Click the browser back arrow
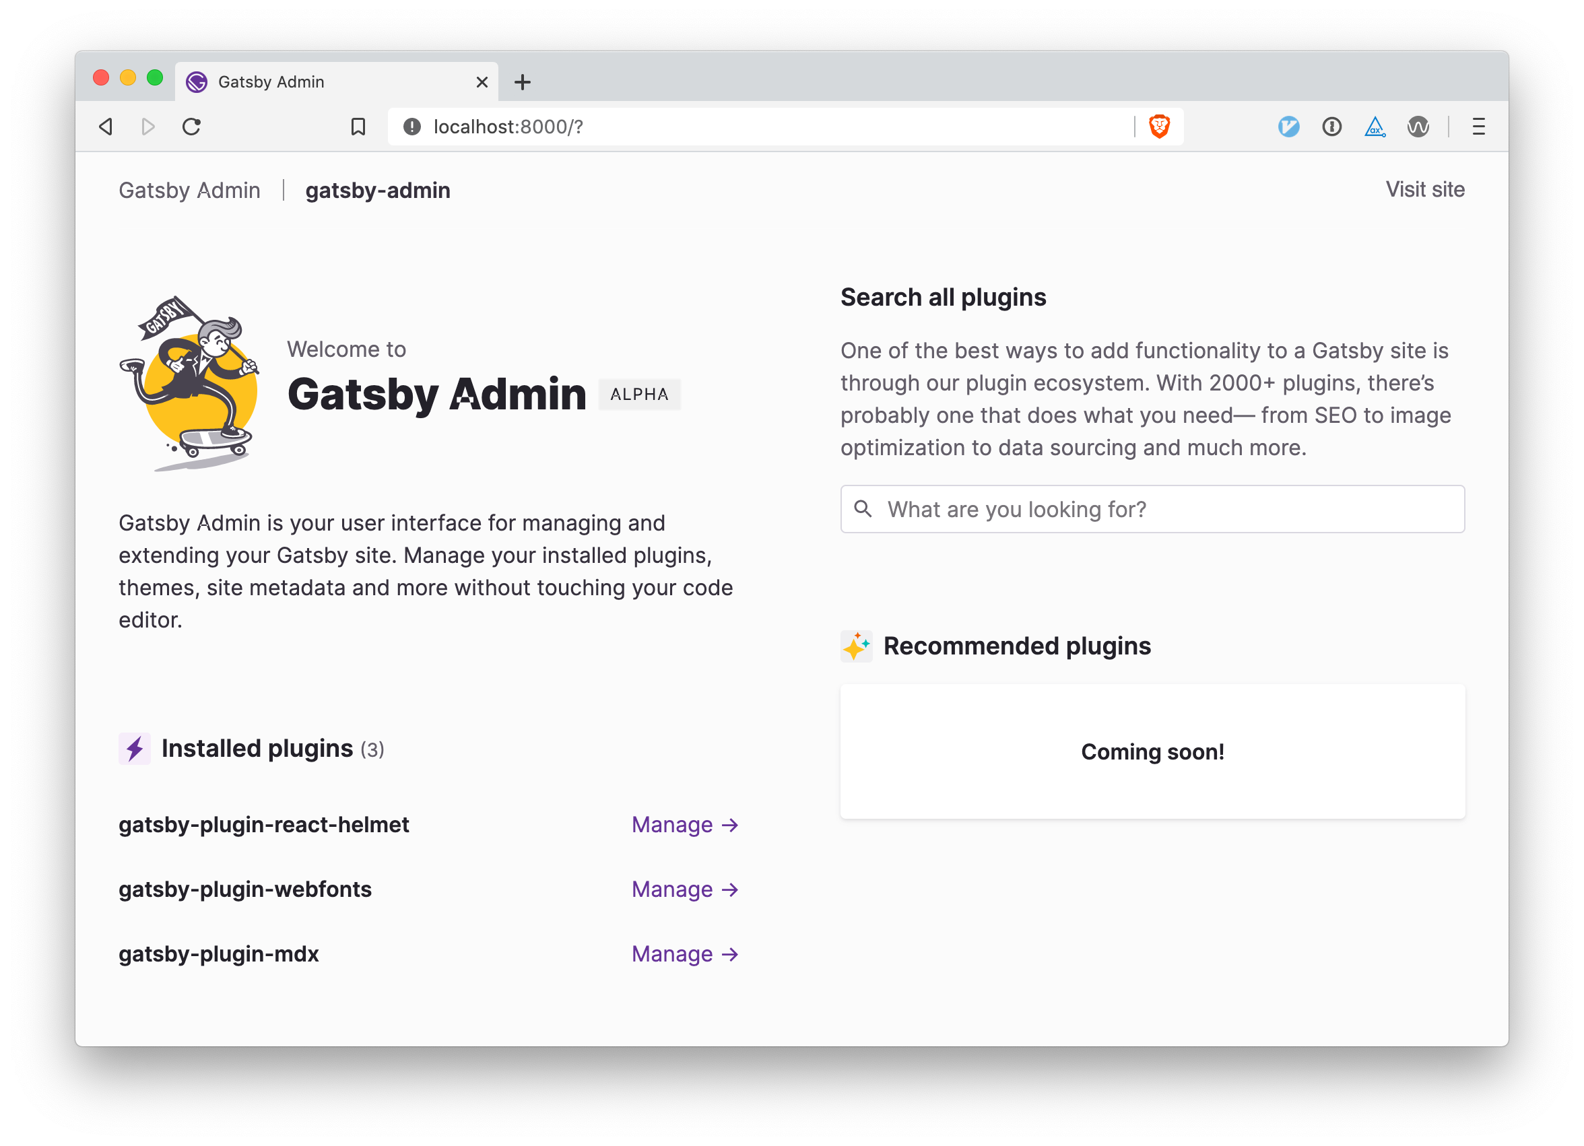Image resolution: width=1584 pixels, height=1146 pixels. click(106, 127)
